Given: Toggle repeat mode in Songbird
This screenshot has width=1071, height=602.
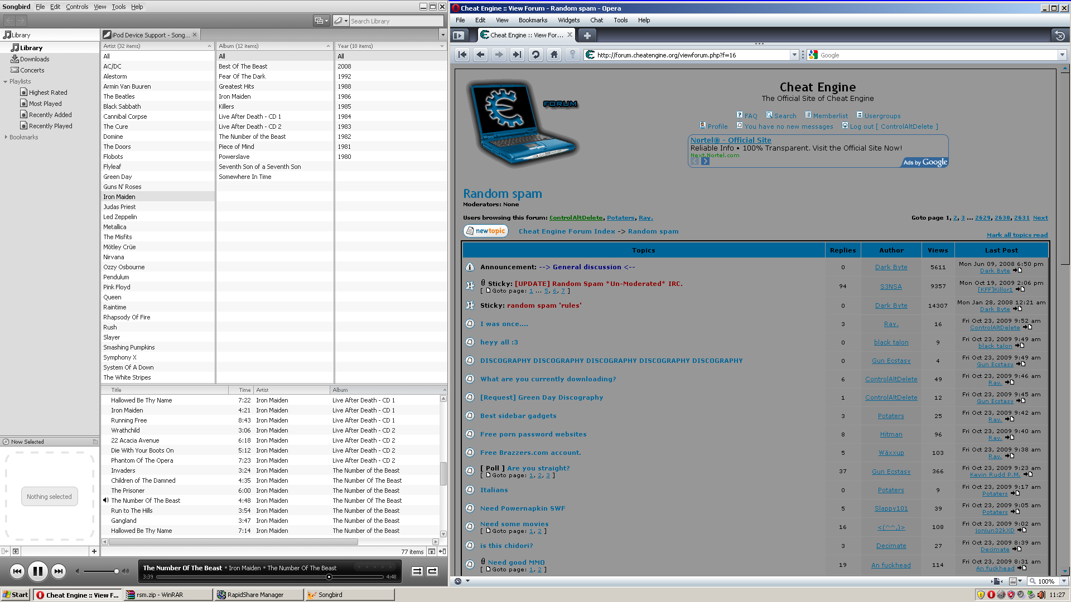Looking at the screenshot, I should point(432,571).
